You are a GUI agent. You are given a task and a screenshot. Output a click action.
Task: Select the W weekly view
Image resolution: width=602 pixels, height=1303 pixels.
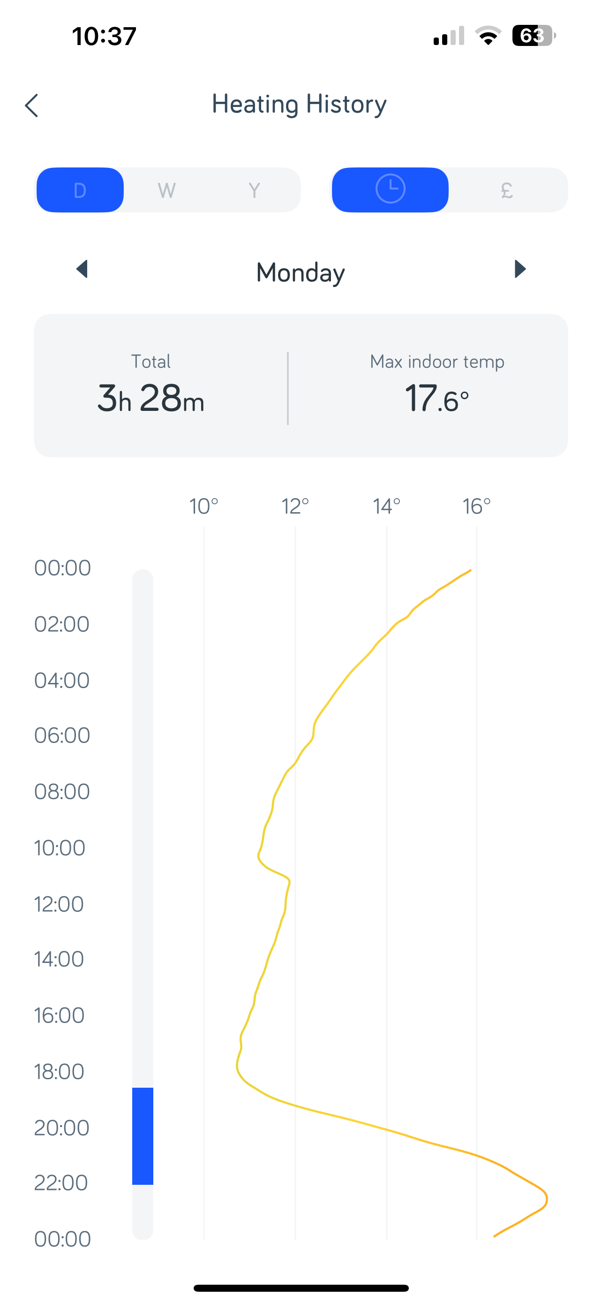coord(167,191)
